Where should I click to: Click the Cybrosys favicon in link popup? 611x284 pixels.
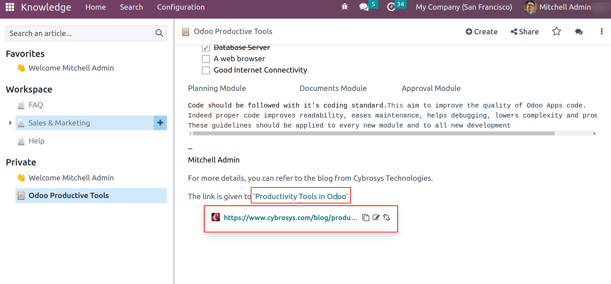pyautogui.click(x=216, y=217)
